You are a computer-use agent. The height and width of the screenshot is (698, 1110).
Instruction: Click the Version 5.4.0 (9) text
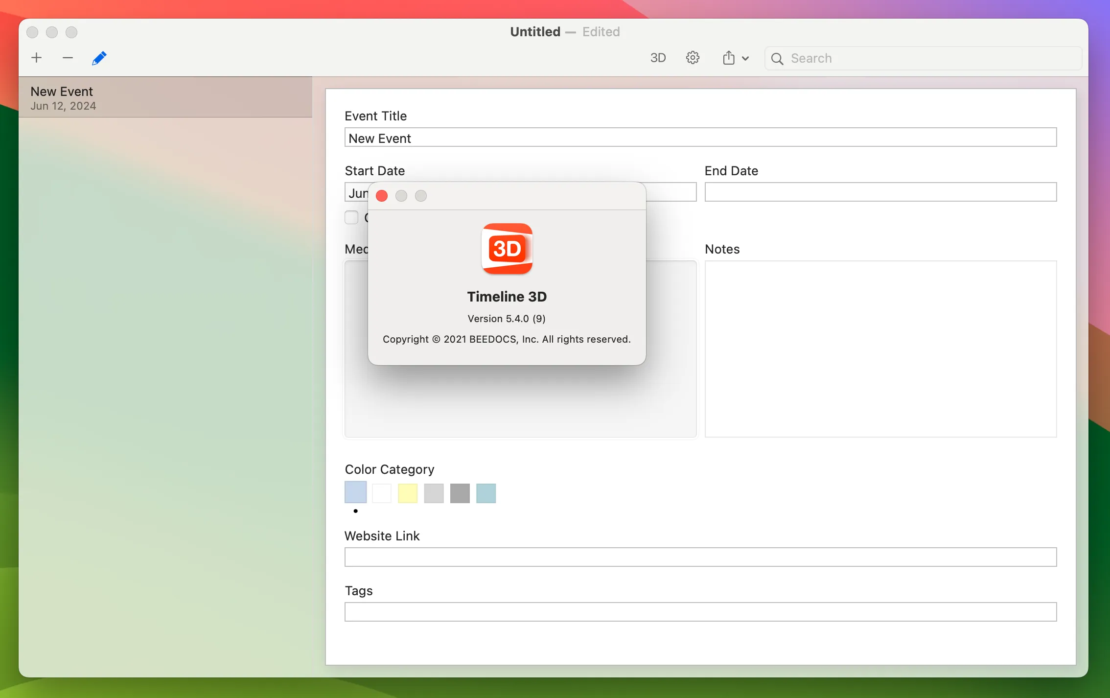(507, 319)
